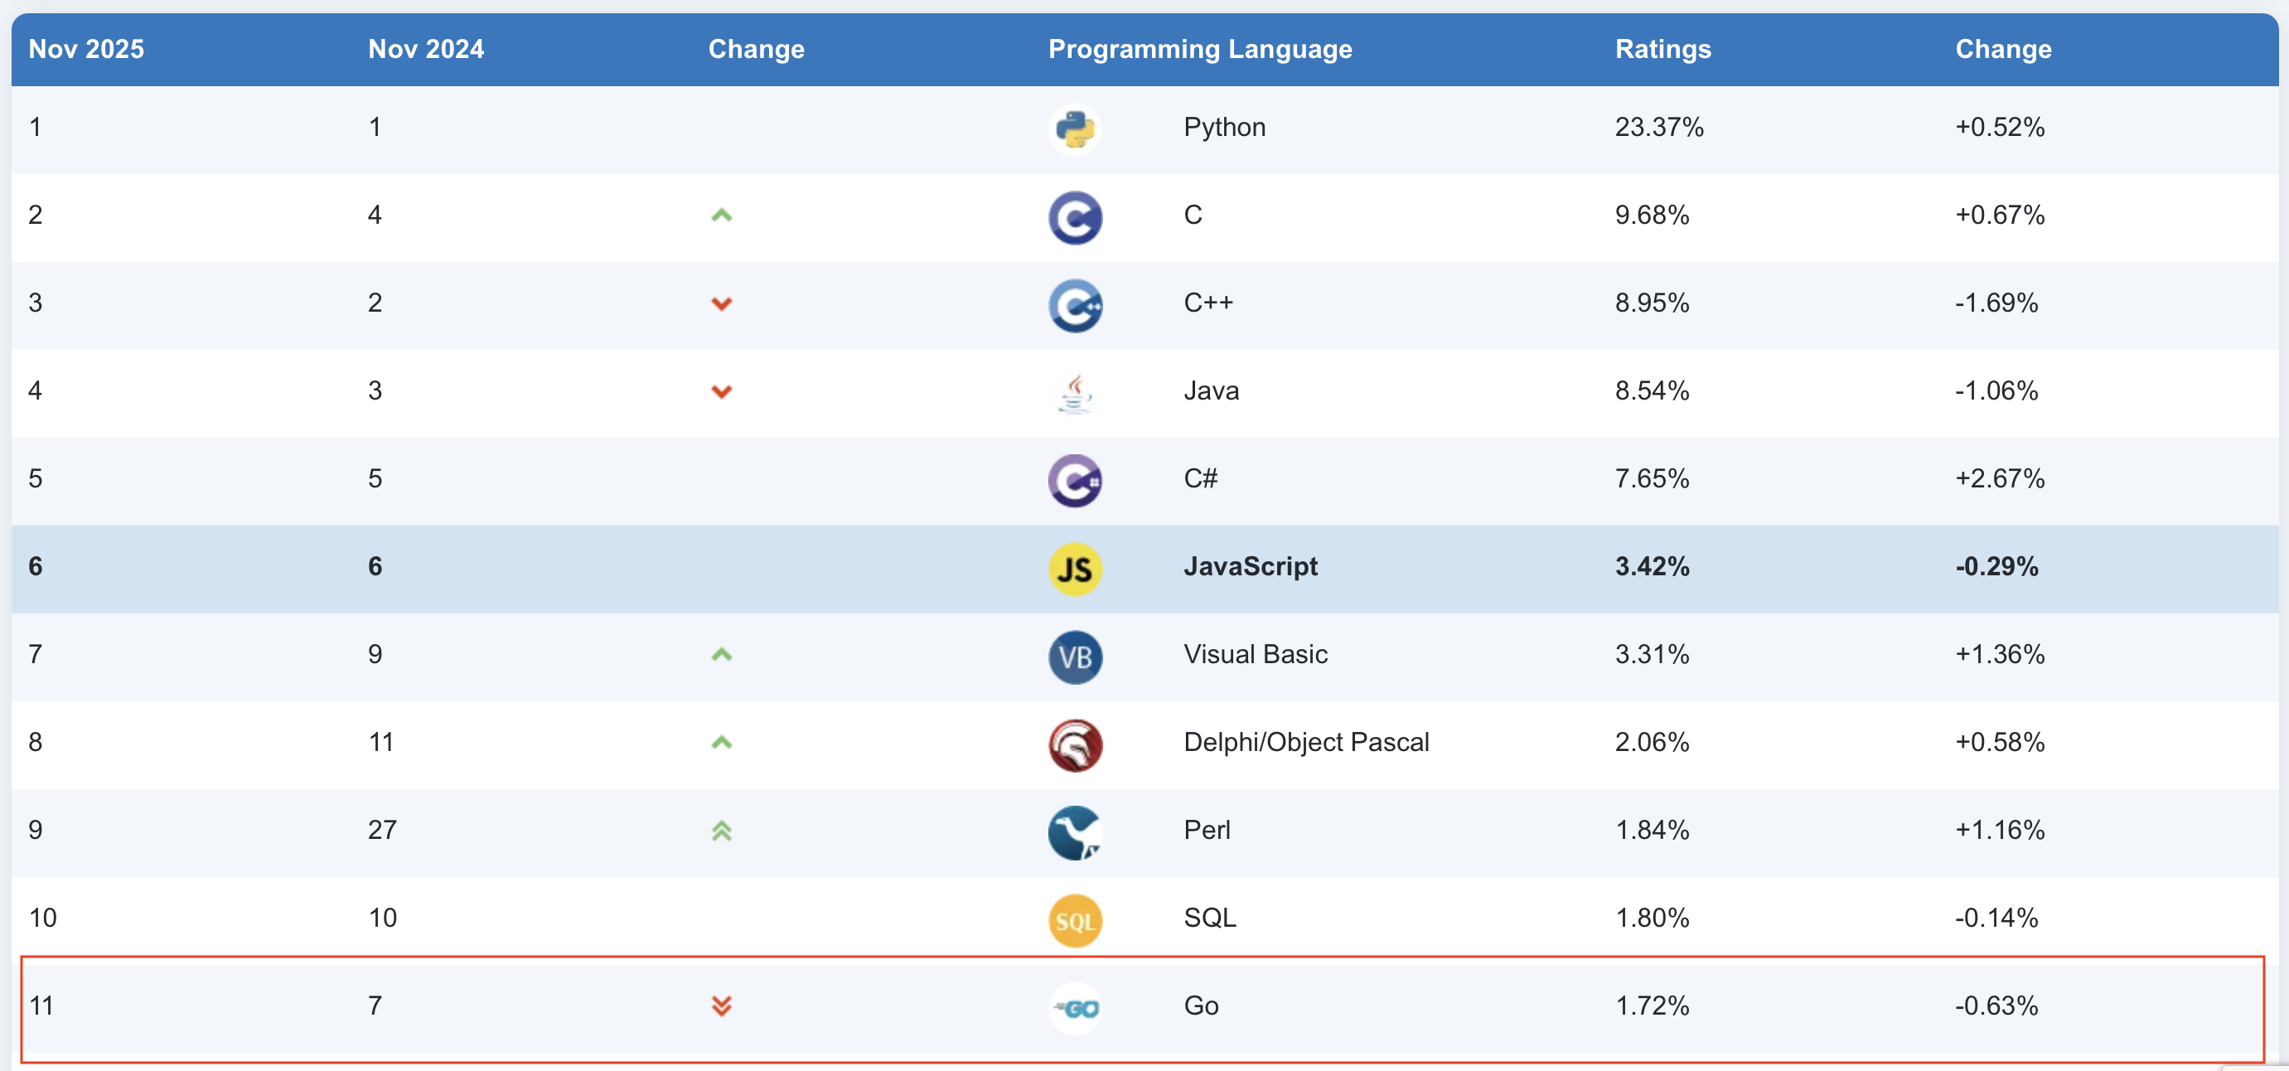The height and width of the screenshot is (1071, 2289).
Task: Click the Nov 2025 column header
Action: 86,49
